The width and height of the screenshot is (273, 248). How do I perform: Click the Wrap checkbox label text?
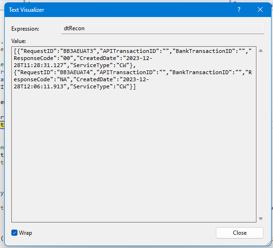pos(26,233)
